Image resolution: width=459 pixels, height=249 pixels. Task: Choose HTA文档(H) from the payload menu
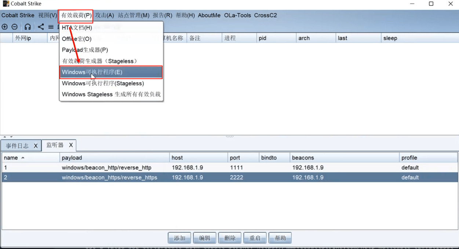coord(111,28)
